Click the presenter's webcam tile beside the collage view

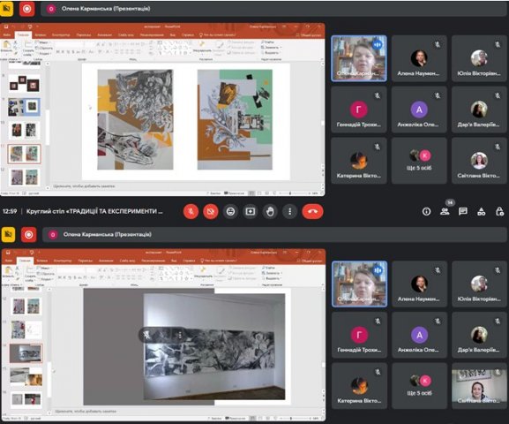pos(359,58)
